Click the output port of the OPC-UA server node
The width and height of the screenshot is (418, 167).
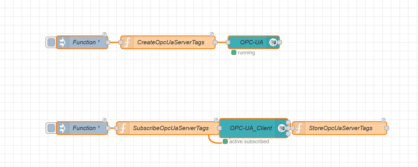(x=280, y=42)
